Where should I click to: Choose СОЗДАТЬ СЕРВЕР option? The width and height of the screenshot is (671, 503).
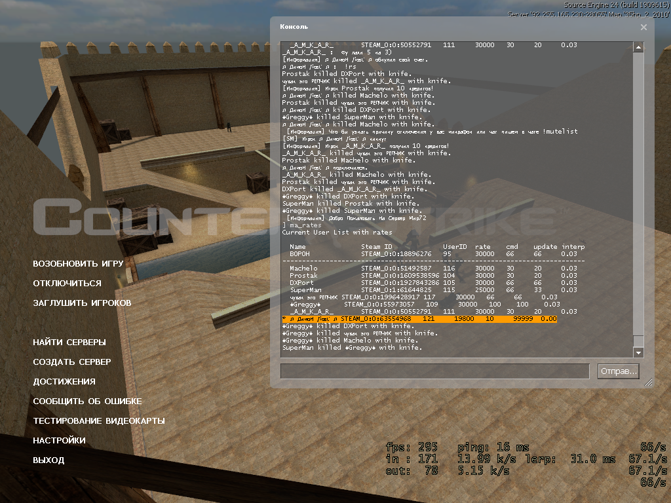click(72, 362)
